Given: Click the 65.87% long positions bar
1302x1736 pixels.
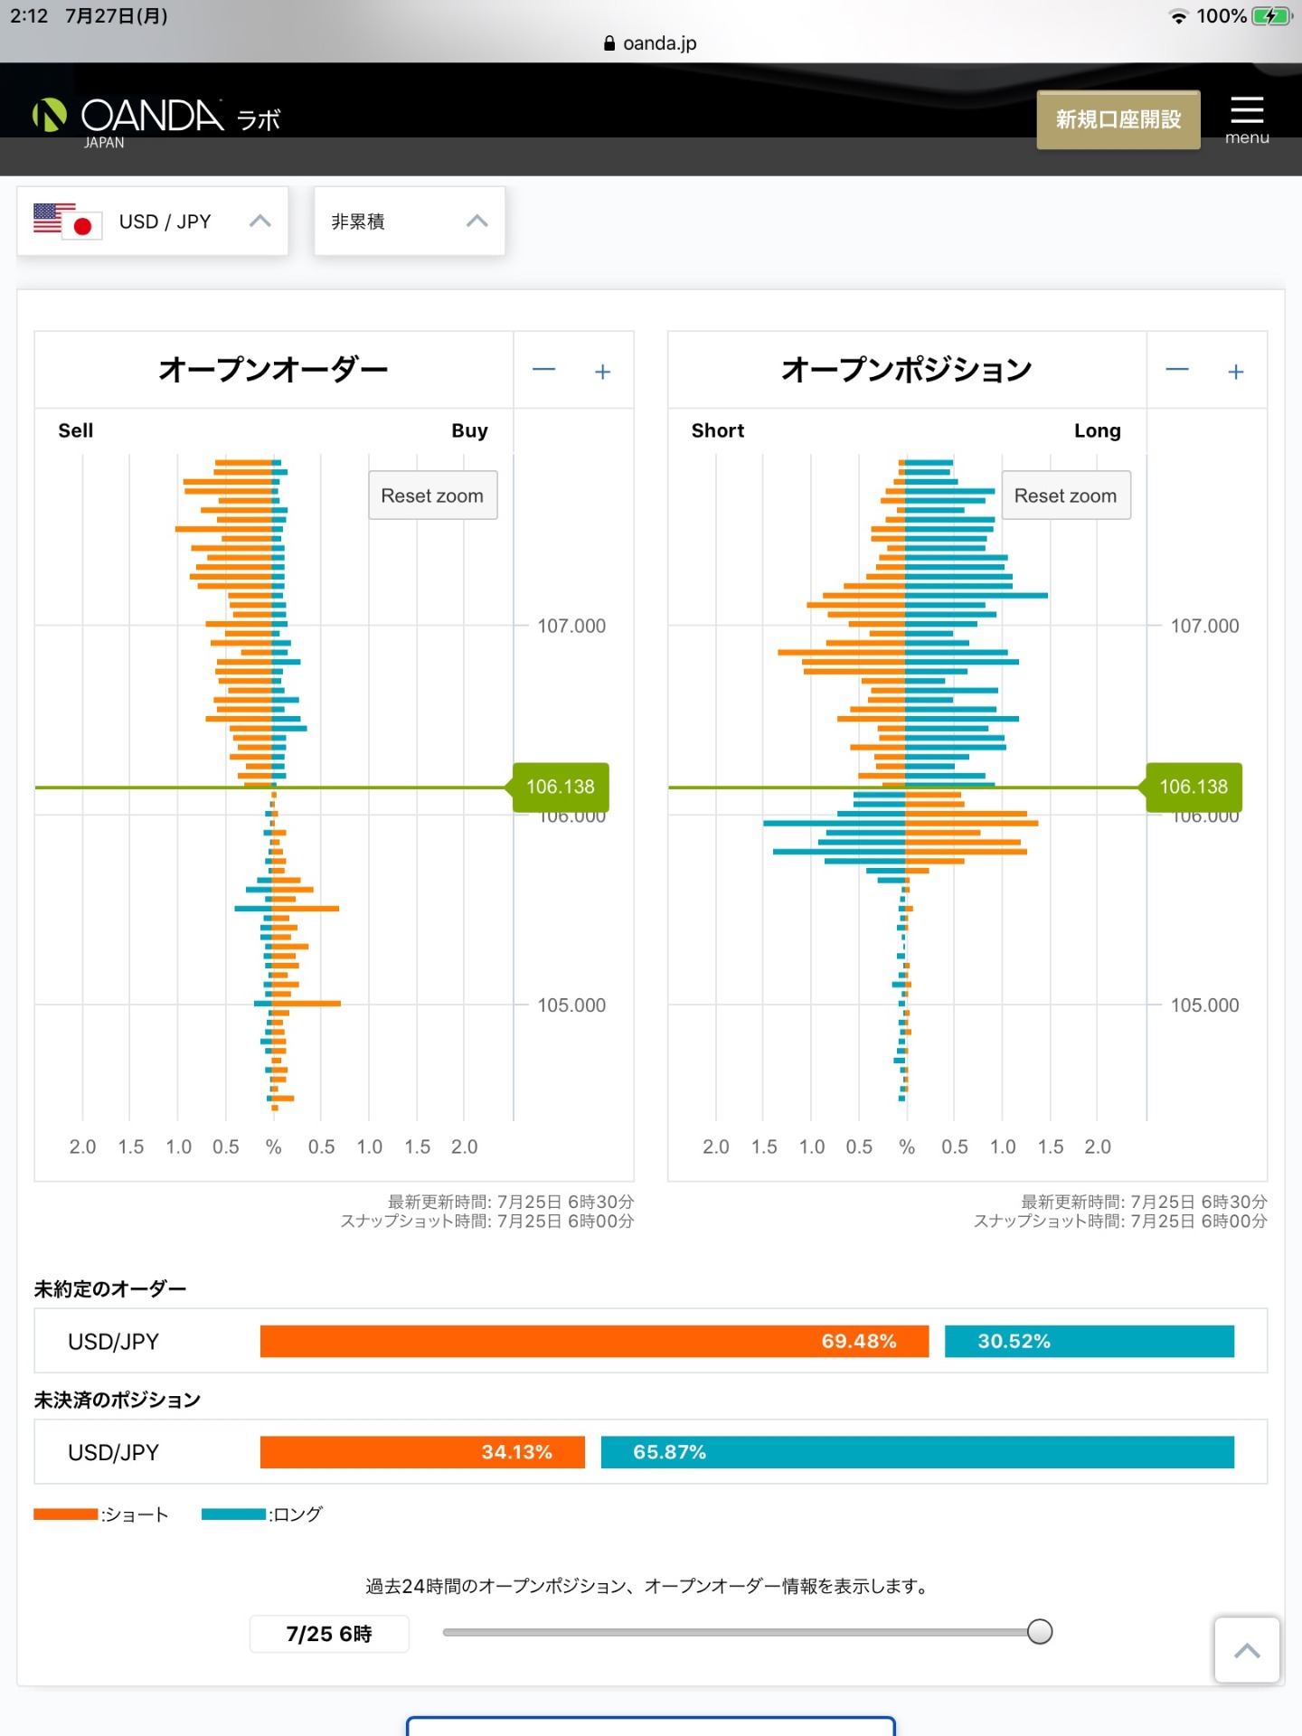Looking at the screenshot, I should click(x=917, y=1452).
